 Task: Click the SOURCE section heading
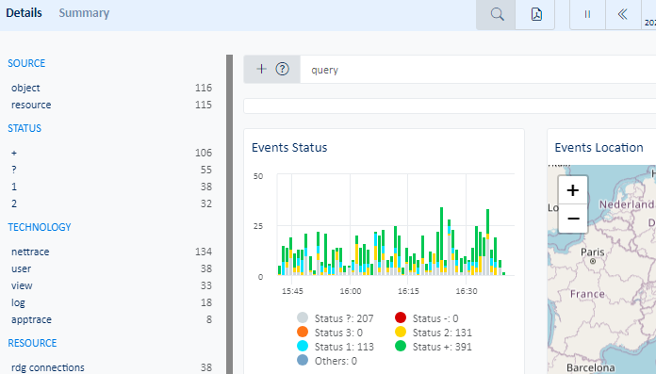26,63
